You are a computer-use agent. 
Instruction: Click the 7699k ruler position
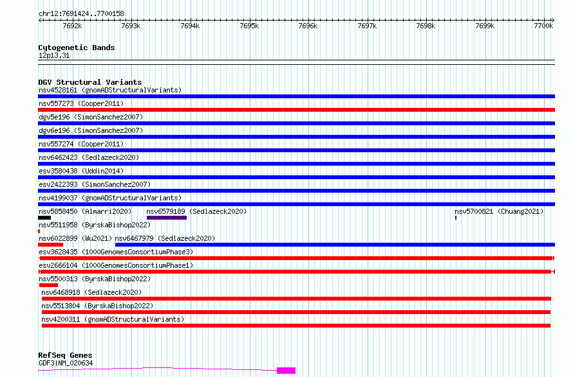click(485, 26)
